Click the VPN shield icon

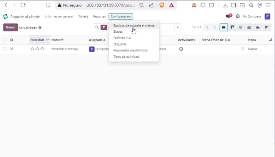(x=260, y=5)
